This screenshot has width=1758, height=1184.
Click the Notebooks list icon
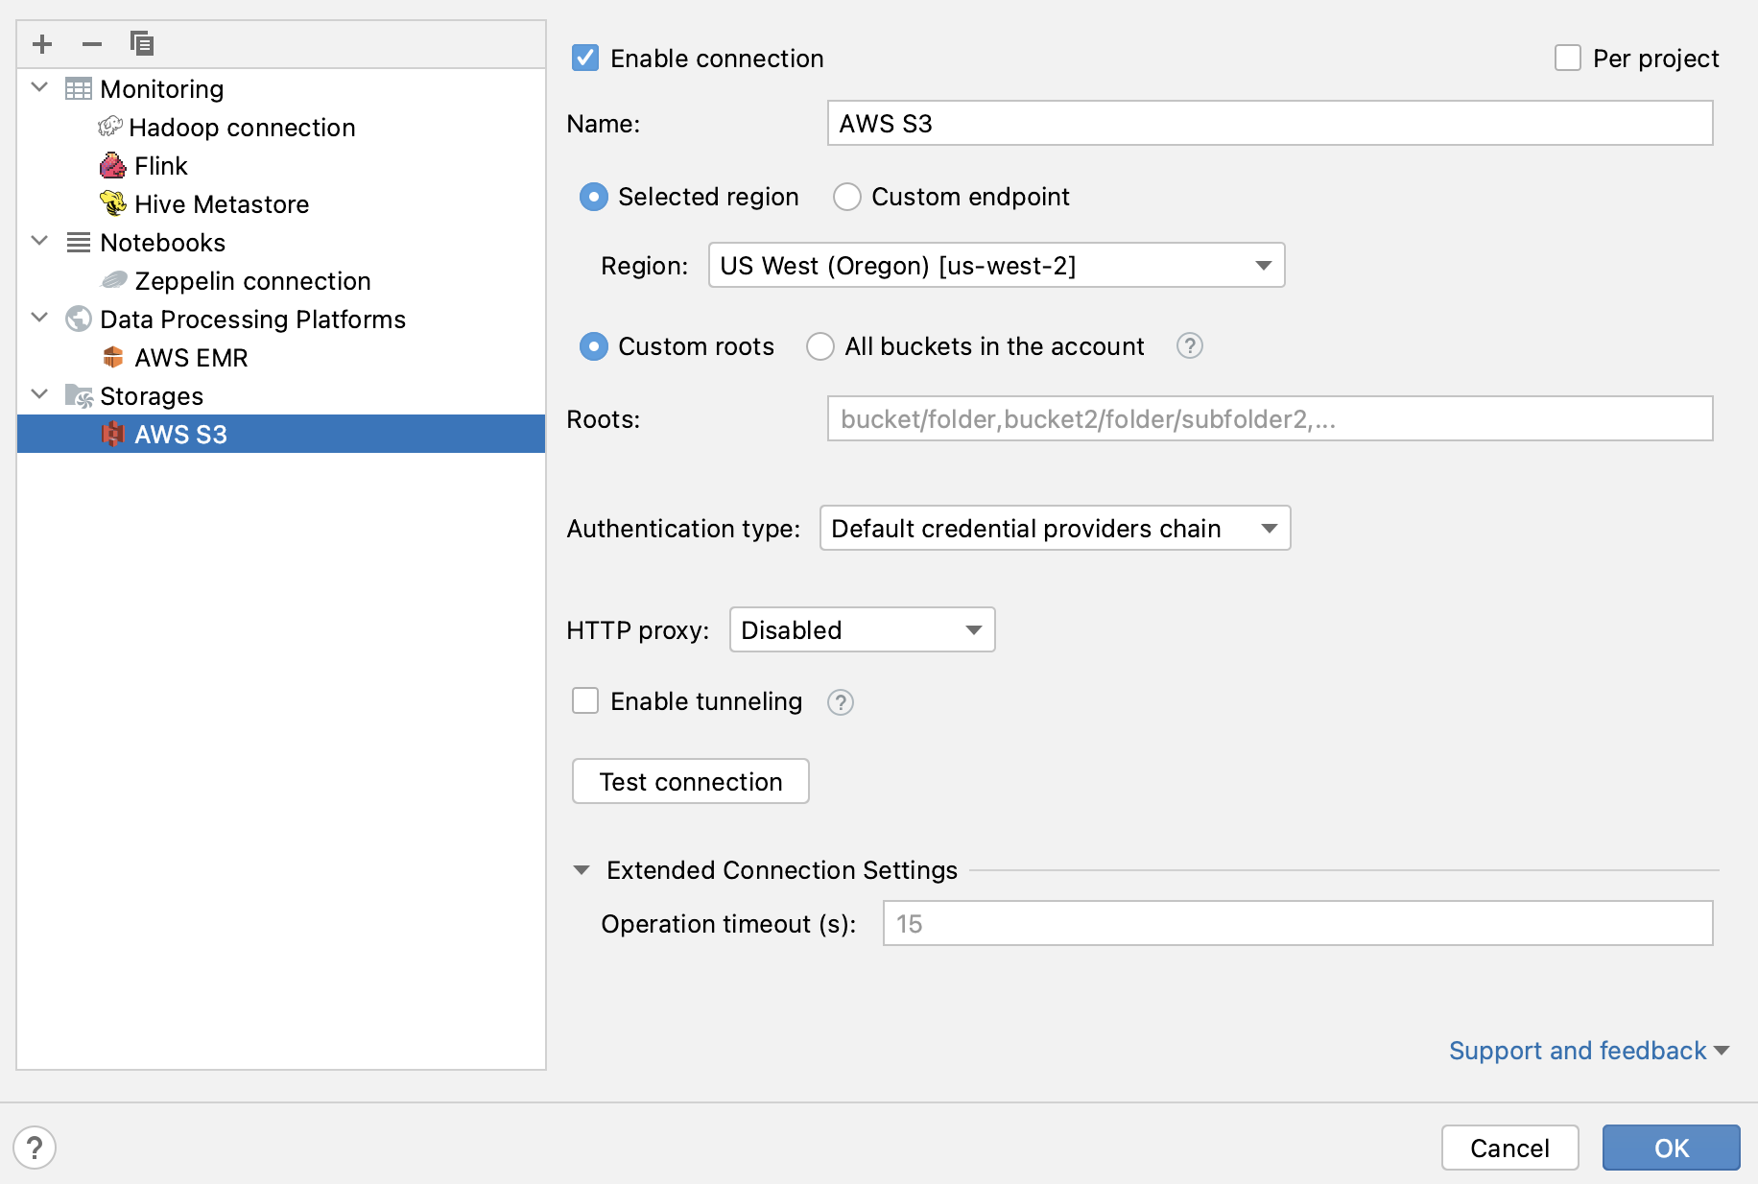79,243
